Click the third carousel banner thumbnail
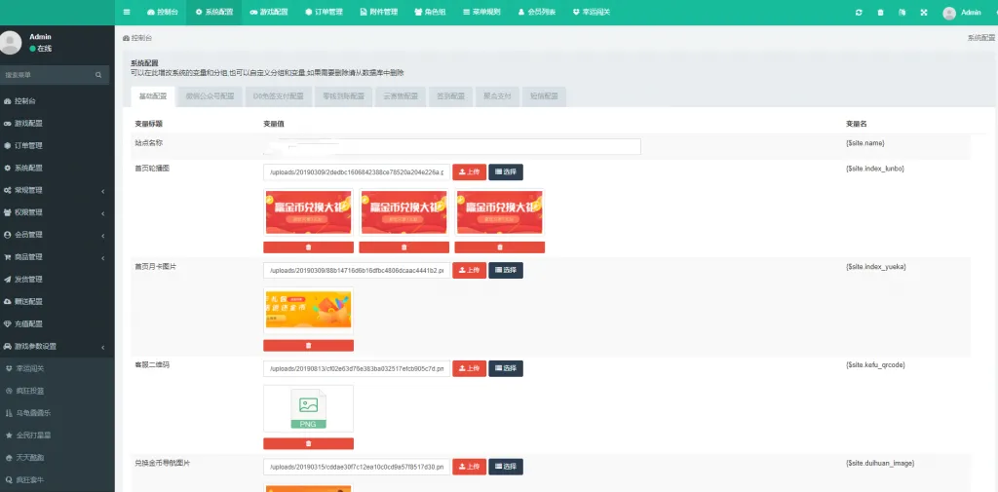 500,212
